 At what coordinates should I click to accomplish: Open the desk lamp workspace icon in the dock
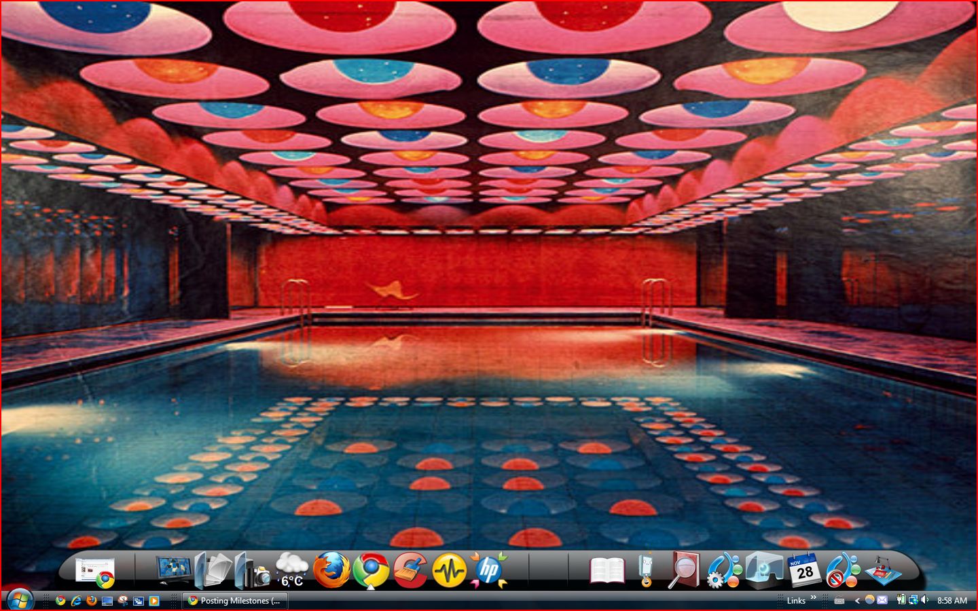(883, 571)
